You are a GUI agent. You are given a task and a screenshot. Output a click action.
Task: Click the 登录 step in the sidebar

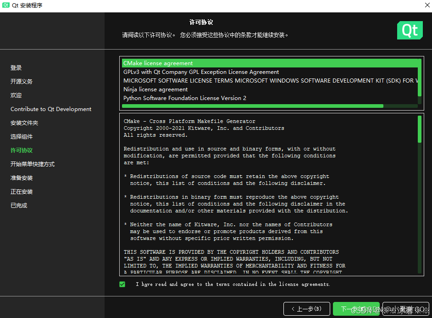tap(16, 68)
